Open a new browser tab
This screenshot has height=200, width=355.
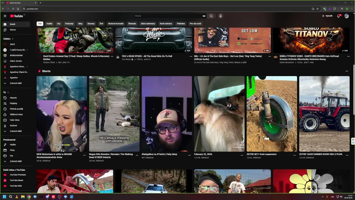point(40,3)
